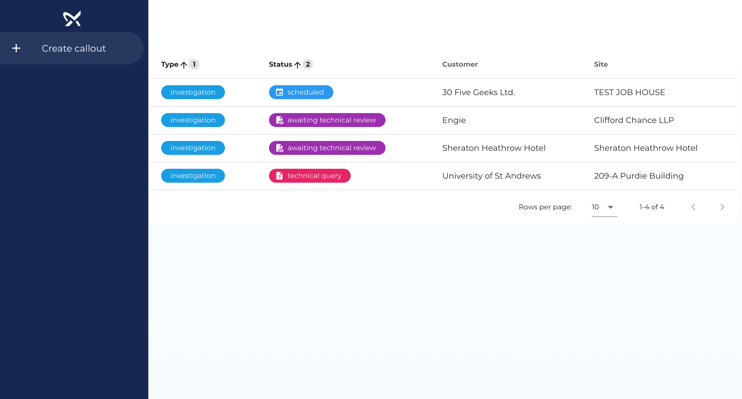Open the 30 Five Geeks Ltd. row
This screenshot has height=399, width=742.
coord(478,92)
